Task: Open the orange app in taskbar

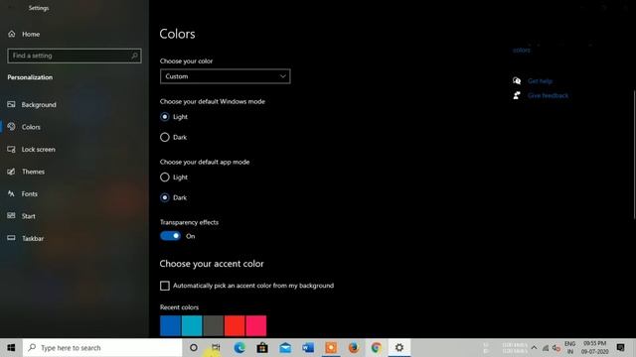Action: [331, 348]
